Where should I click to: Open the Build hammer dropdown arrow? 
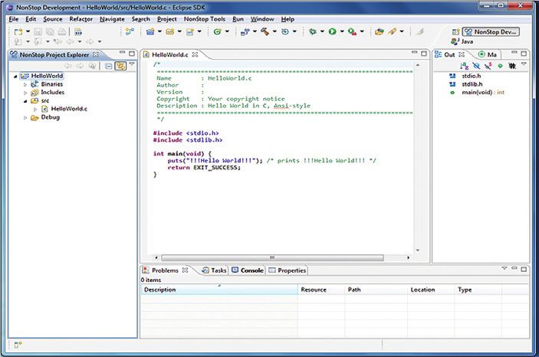tap(274, 31)
